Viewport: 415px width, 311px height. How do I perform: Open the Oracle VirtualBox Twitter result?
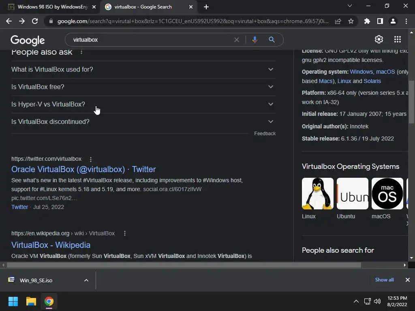[x=83, y=169]
